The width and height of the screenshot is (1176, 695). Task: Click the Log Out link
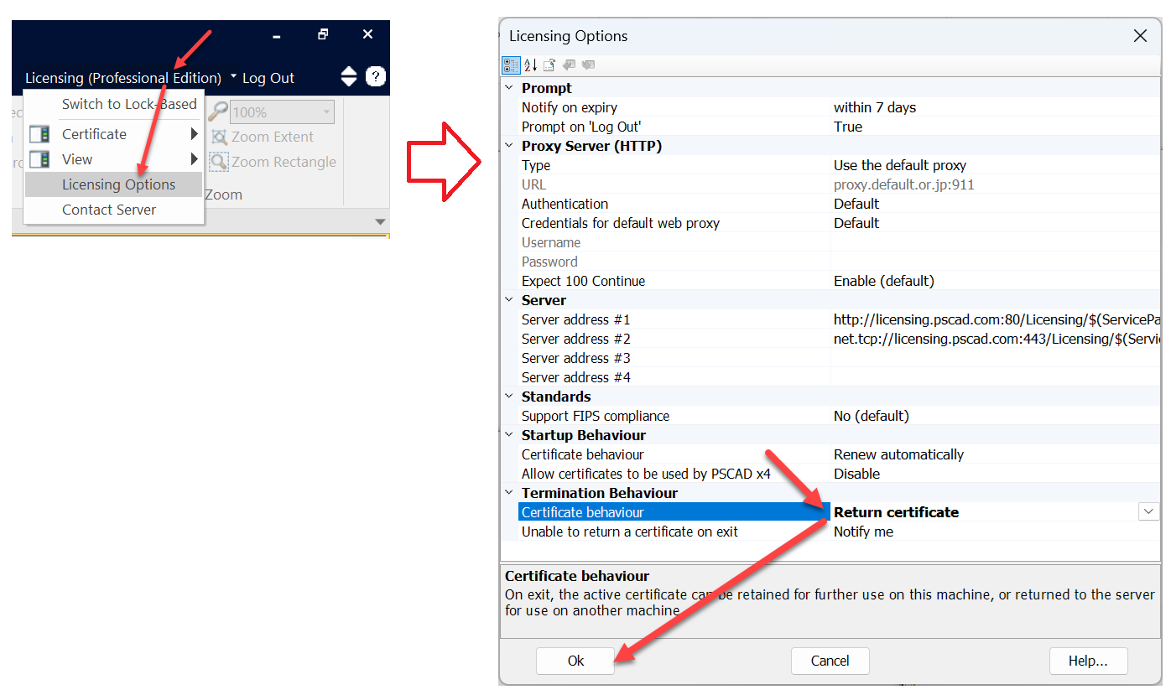268,78
